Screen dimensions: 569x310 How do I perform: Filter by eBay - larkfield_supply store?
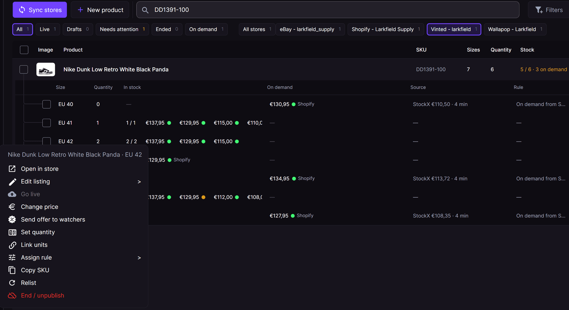click(310, 29)
